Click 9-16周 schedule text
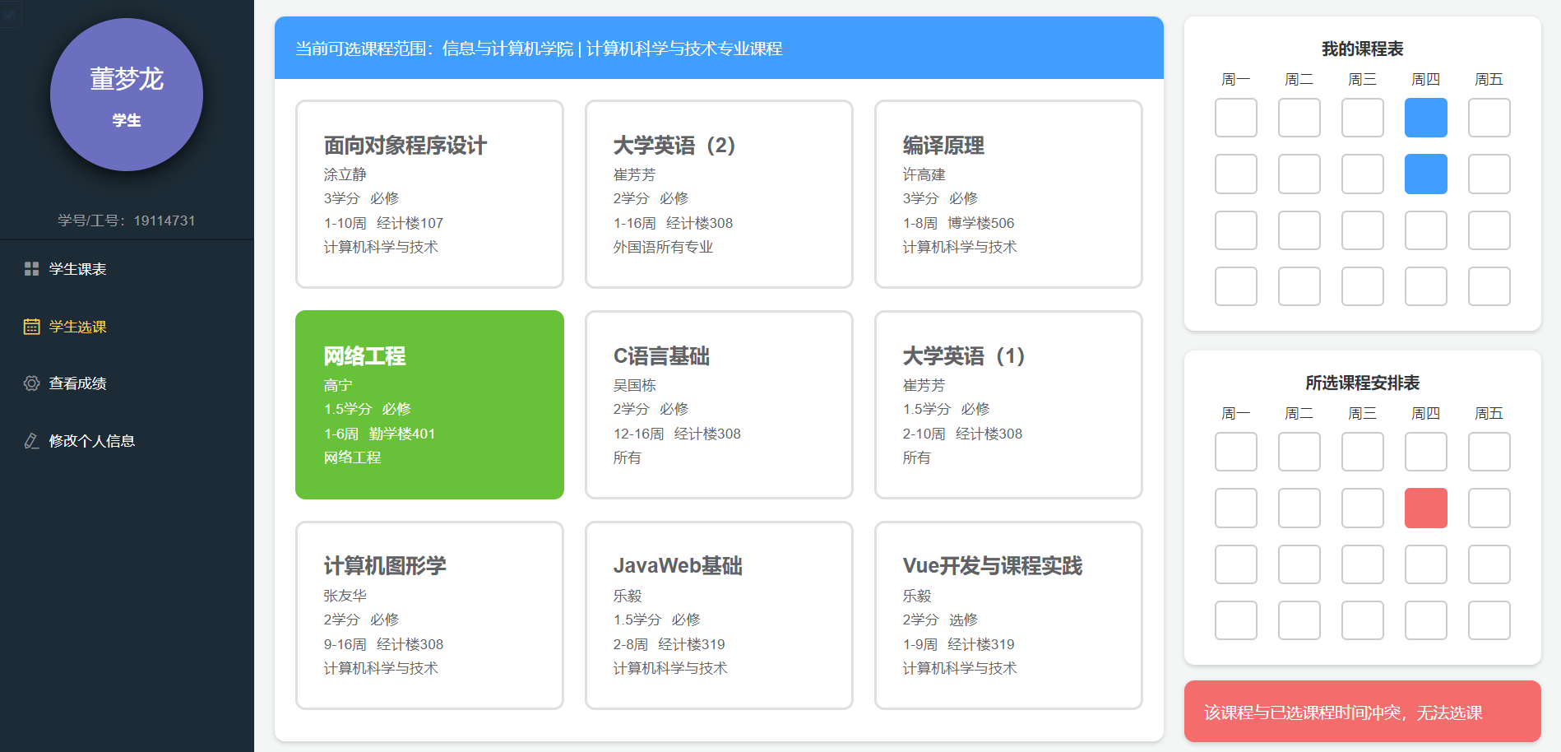The height and width of the screenshot is (752, 1561). pos(345,644)
